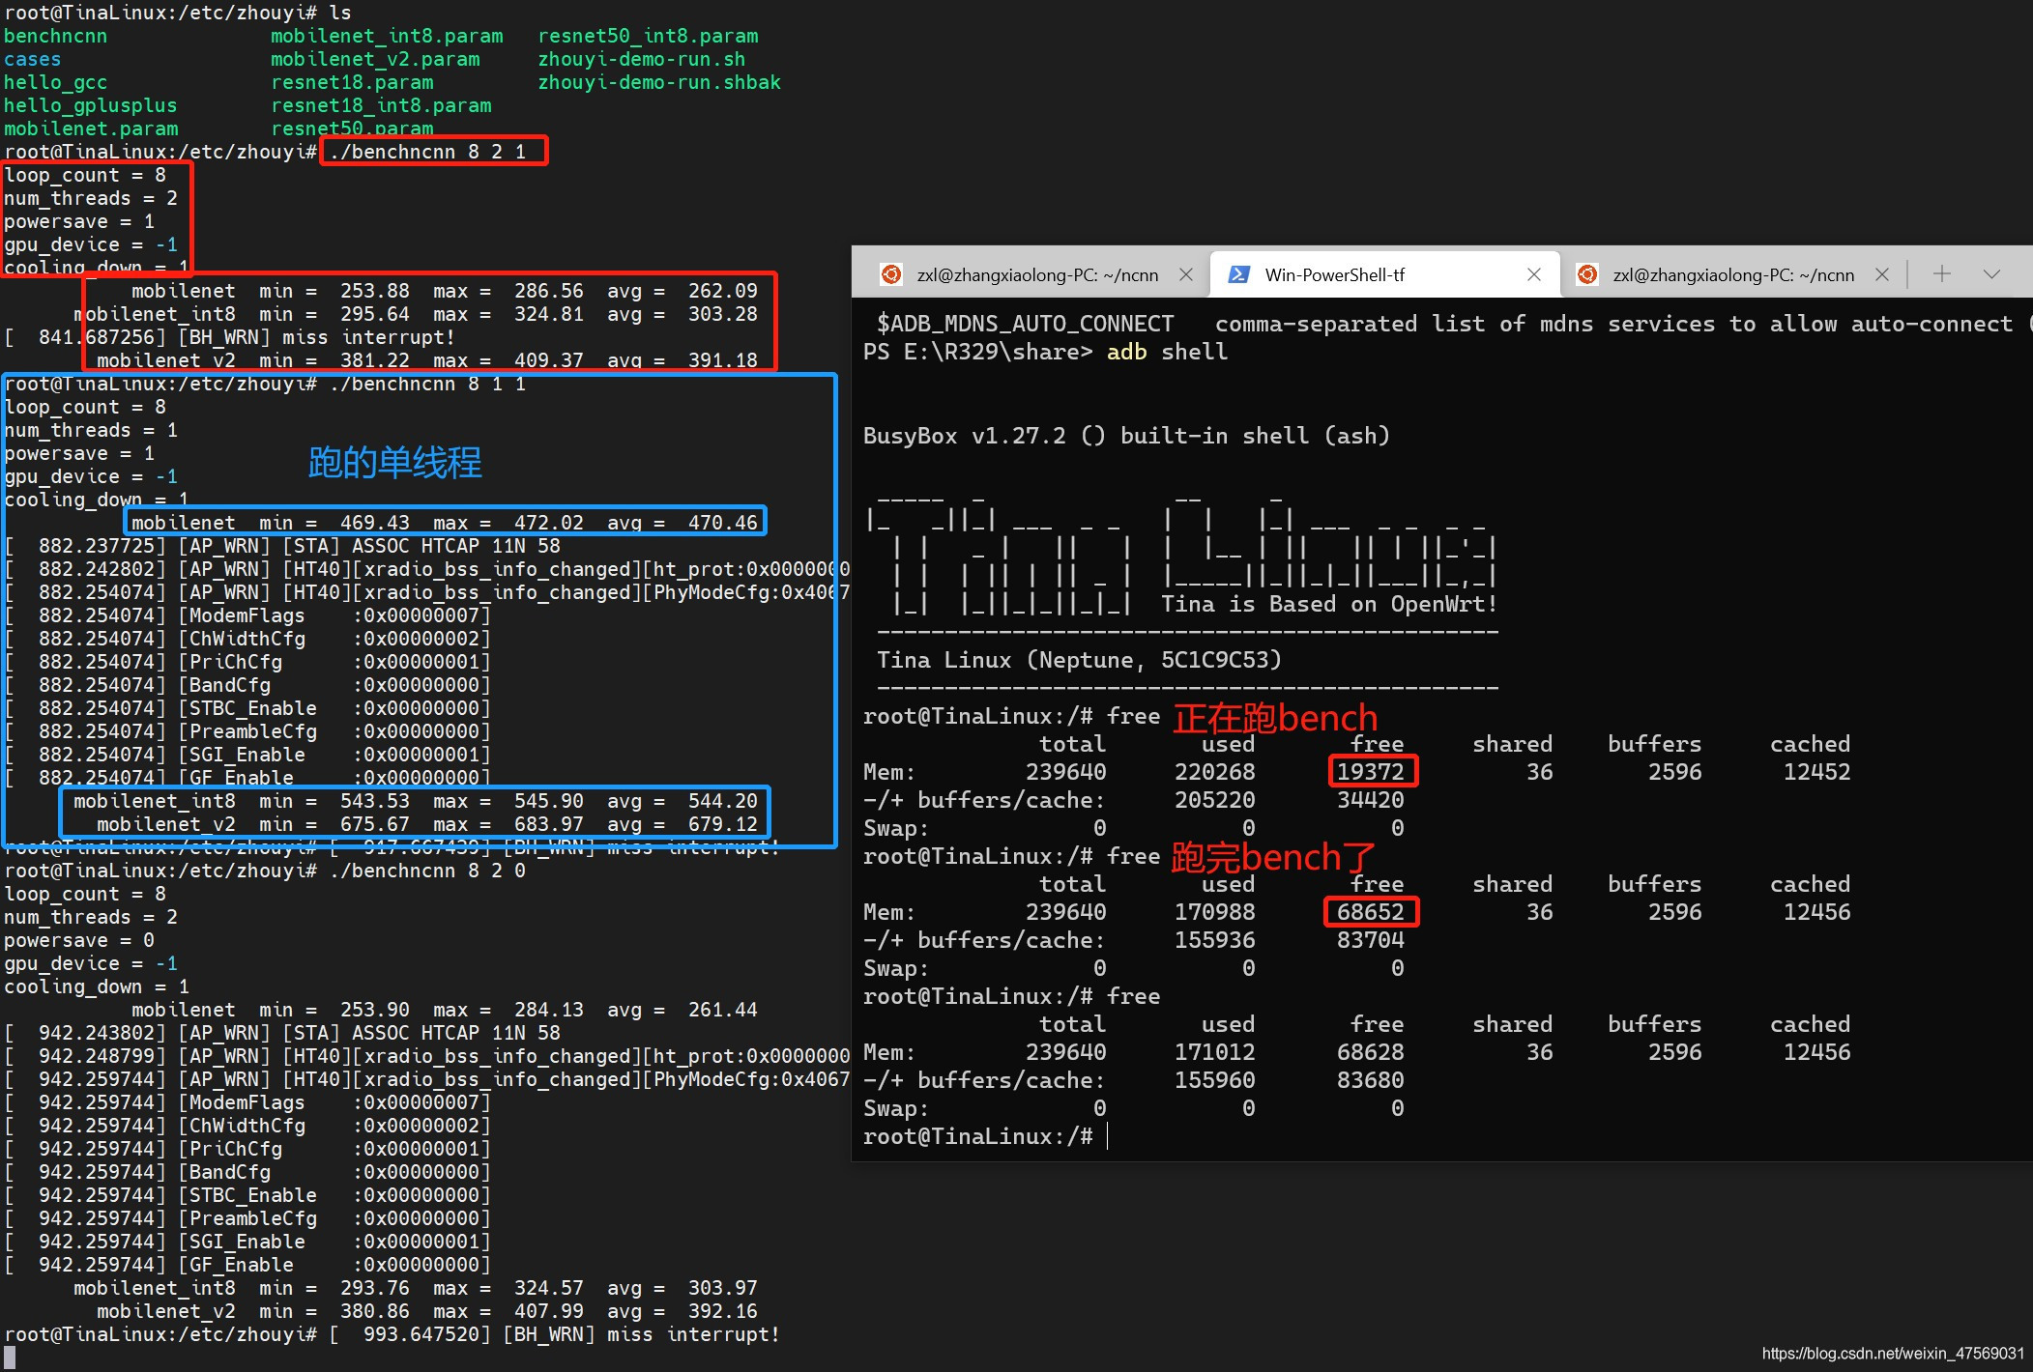
Task: Click the red 正在跑bench annotation label
Action: pos(1275,718)
